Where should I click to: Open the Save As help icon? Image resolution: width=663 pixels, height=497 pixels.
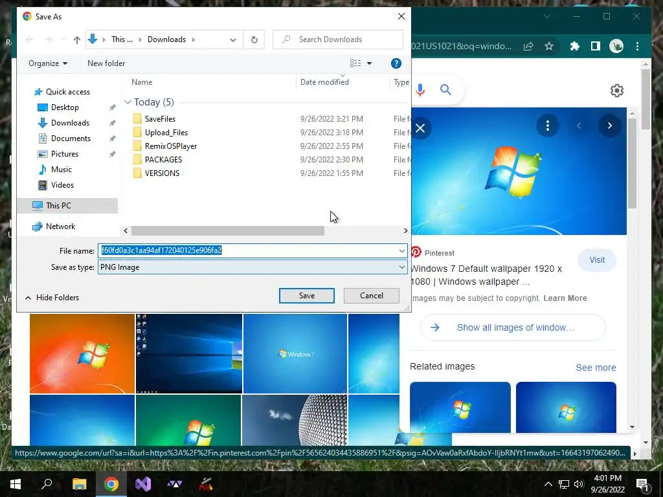coord(396,63)
